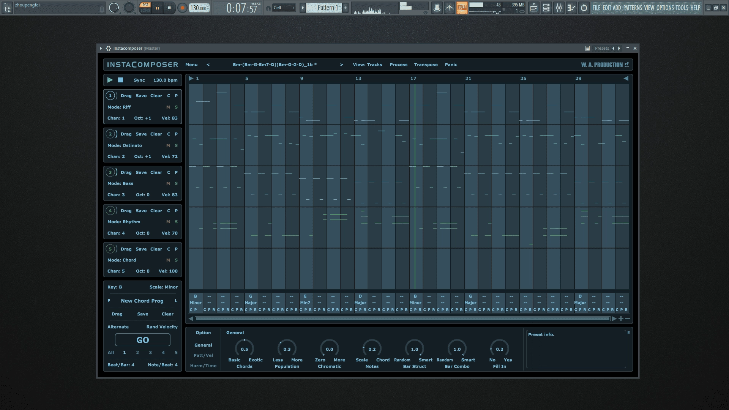Solo track 4 Rhythm
Viewport: 729px width, 410px height.
[x=176, y=222]
